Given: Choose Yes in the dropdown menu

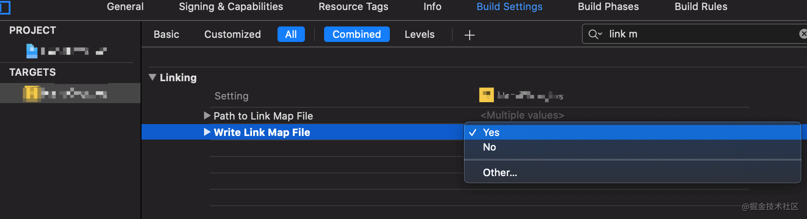Looking at the screenshot, I should tap(491, 132).
